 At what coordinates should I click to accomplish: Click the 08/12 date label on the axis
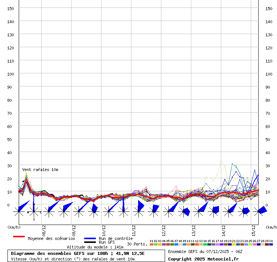tap(44, 229)
